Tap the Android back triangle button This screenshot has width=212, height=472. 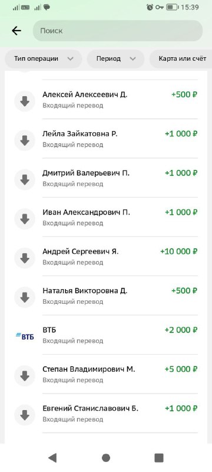pos(52,458)
